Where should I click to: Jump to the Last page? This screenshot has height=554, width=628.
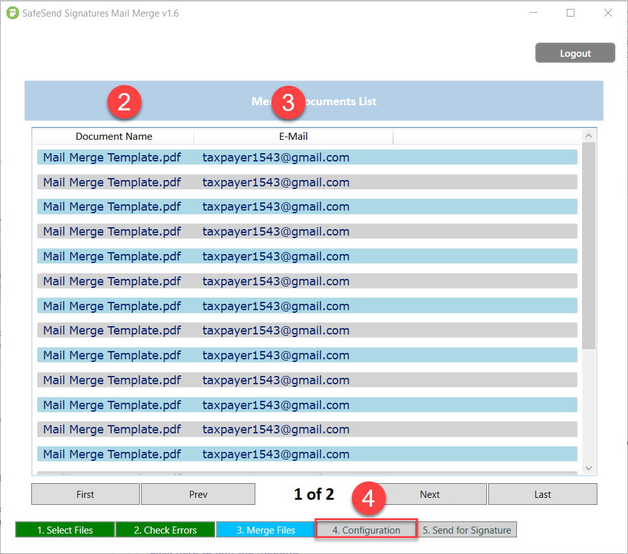pyautogui.click(x=542, y=494)
